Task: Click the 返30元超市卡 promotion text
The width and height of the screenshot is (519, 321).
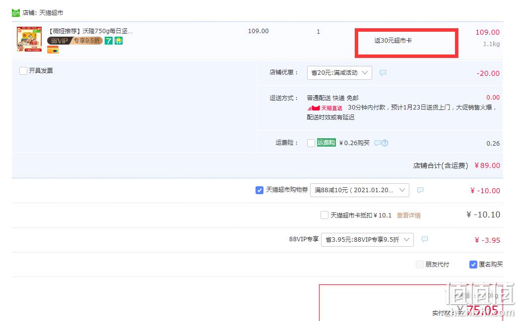Action: pos(393,40)
